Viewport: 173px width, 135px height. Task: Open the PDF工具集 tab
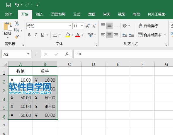pyautogui.click(x=157, y=14)
